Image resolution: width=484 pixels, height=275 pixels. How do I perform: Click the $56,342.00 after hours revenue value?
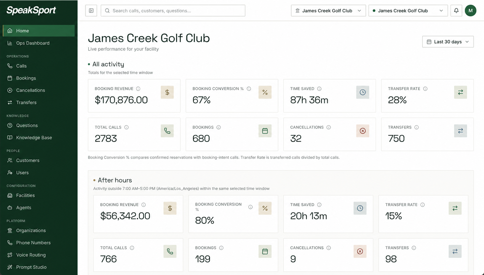tap(125, 216)
